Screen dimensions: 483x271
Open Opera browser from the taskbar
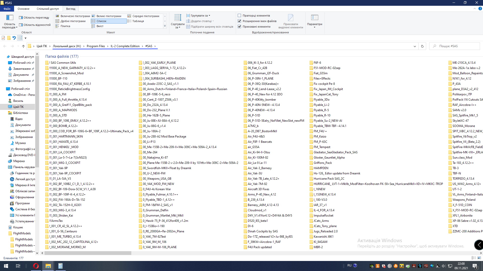click(36, 266)
